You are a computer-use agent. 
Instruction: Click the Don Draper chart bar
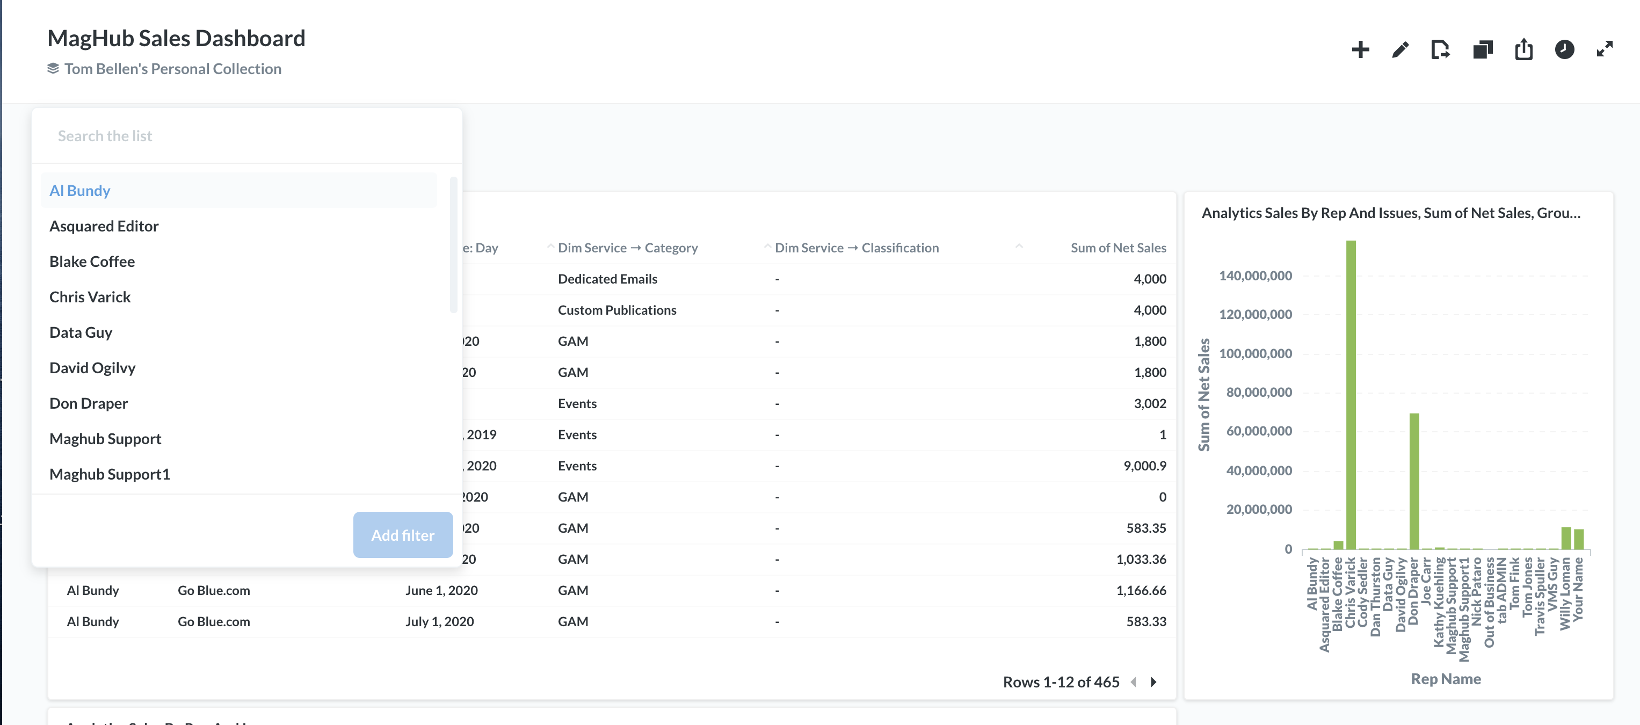pyautogui.click(x=1413, y=481)
